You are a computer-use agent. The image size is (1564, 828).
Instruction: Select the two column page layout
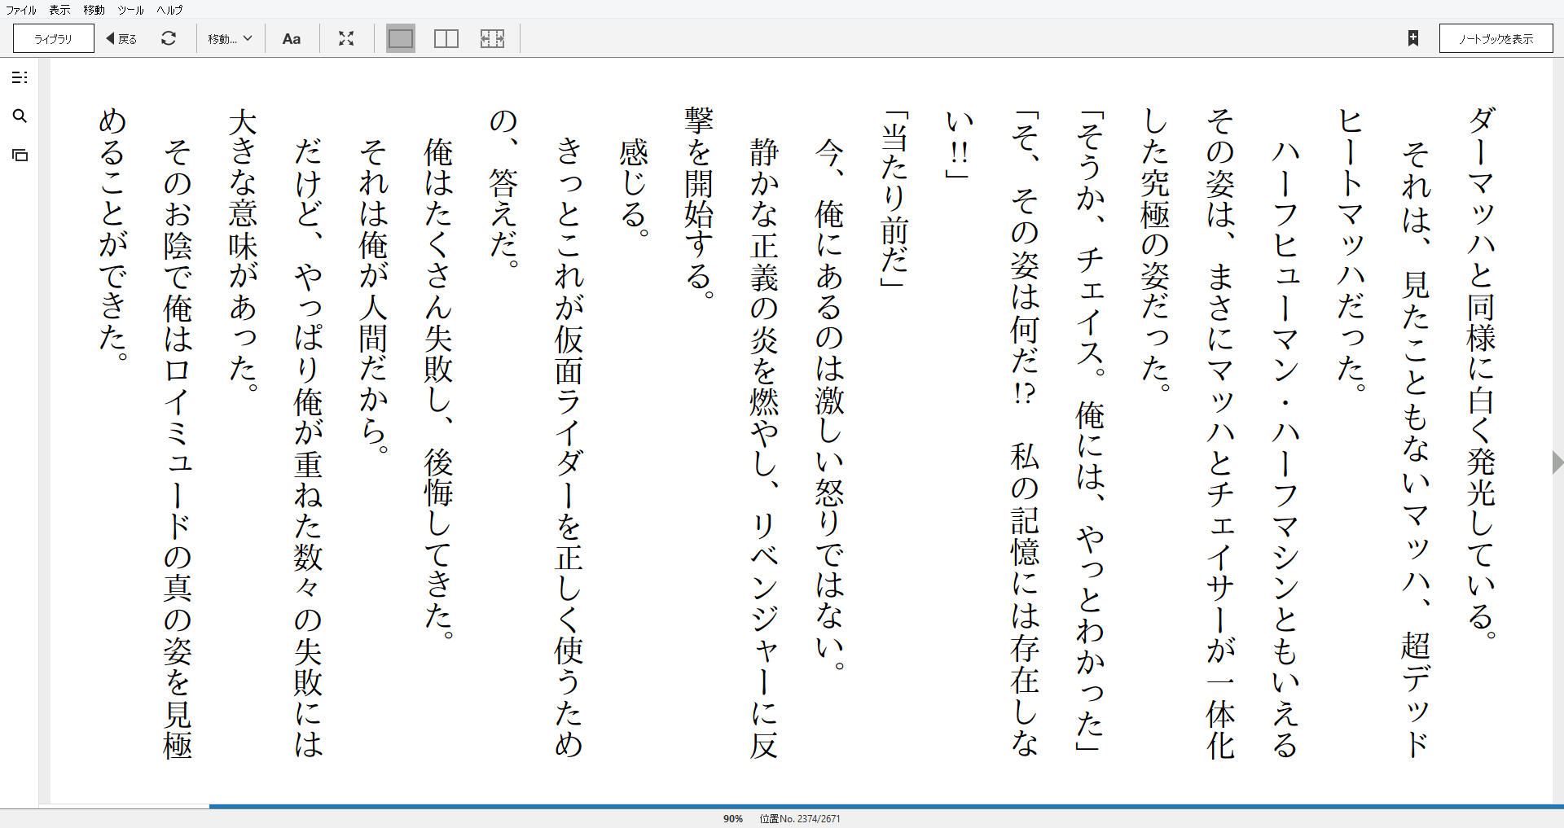tap(446, 37)
